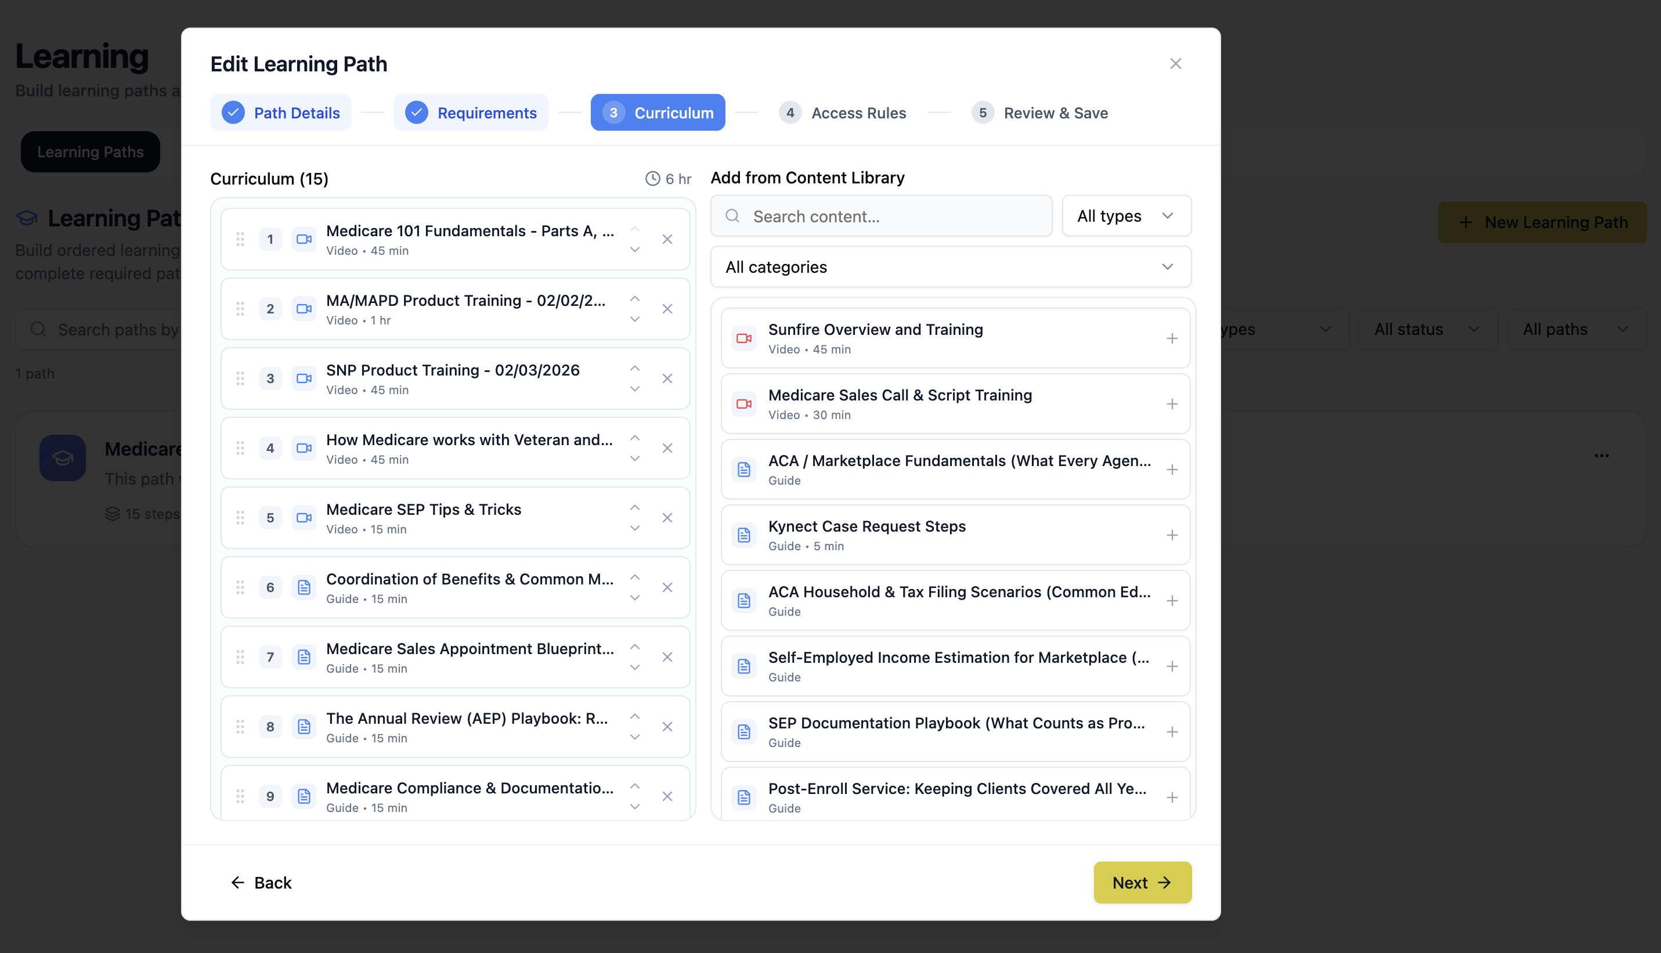Click 'Sunfire Overview and Training' title

click(x=875, y=329)
